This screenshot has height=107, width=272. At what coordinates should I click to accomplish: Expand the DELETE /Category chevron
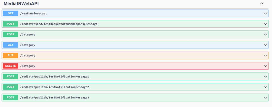pyautogui.click(x=265, y=66)
